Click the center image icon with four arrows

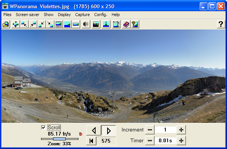click(x=15, y=24)
